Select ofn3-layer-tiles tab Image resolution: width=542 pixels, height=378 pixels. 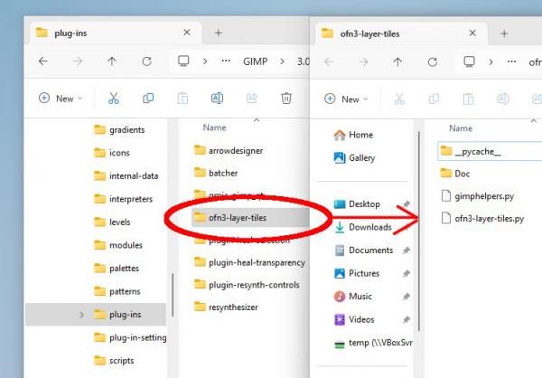click(x=401, y=33)
